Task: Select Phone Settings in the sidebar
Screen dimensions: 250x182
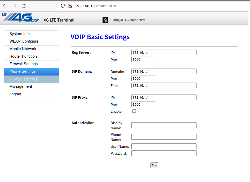Action: 31,71
